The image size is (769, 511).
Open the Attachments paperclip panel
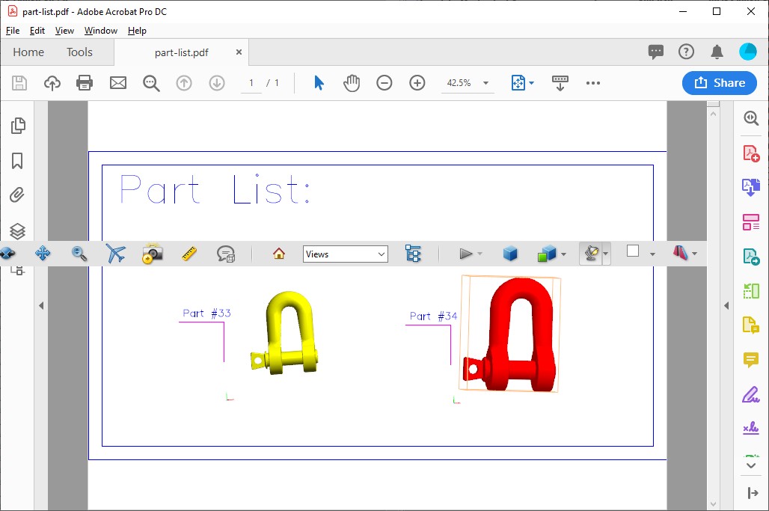coord(16,195)
